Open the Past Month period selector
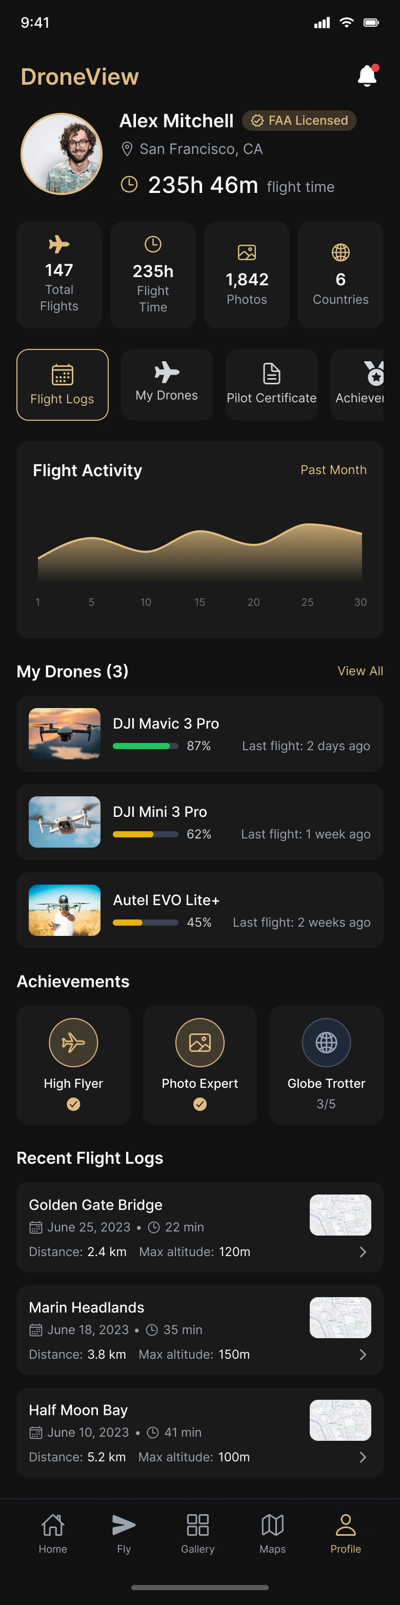The height and width of the screenshot is (1605, 400). (333, 470)
